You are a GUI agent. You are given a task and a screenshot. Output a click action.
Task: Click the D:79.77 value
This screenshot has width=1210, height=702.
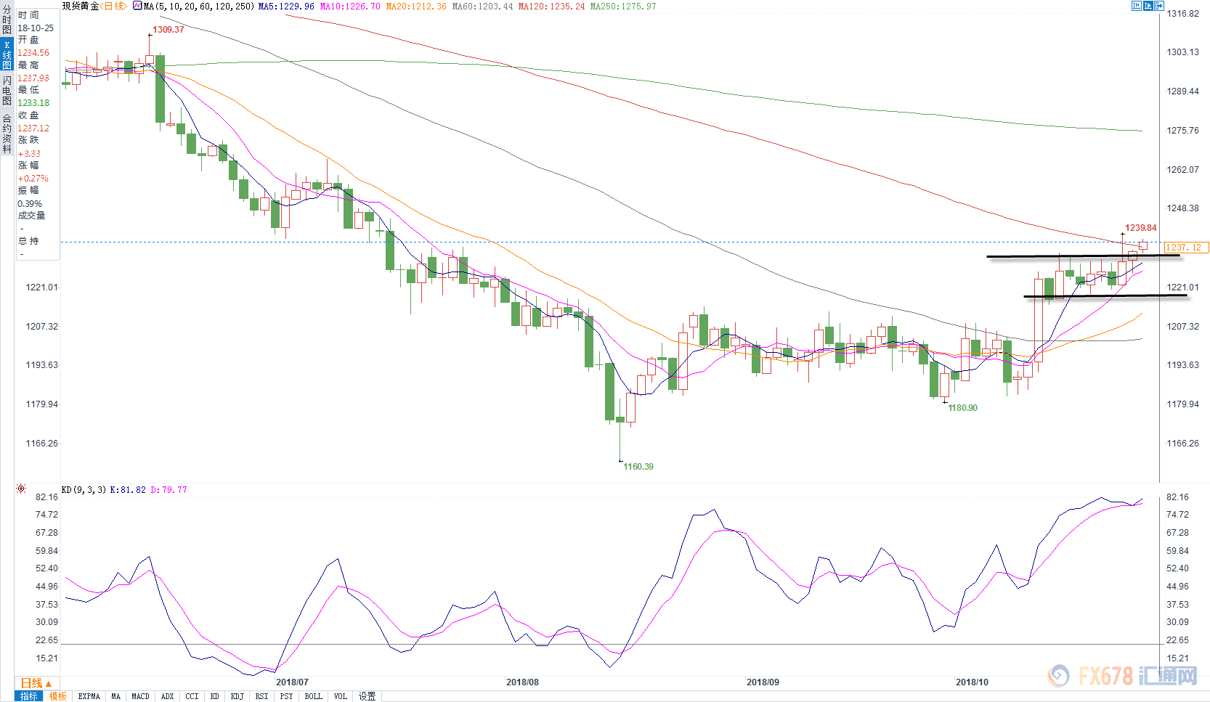pos(168,490)
